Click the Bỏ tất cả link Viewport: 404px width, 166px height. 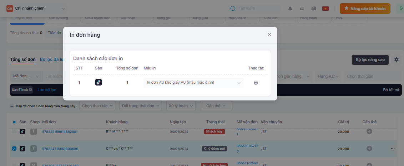[x=391, y=89]
